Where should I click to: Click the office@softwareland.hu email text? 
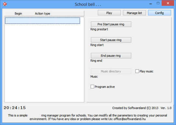point(130,119)
